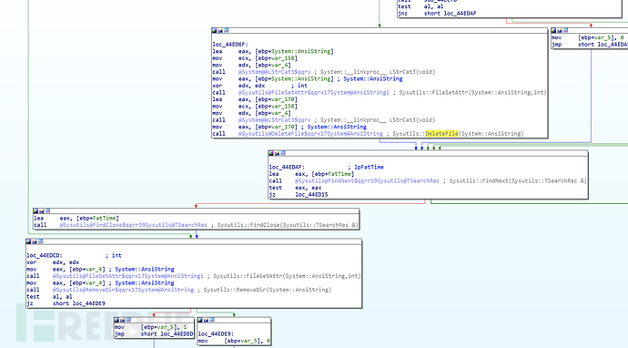Click edit icon of FindClose node
Viewport: 628px width, 348px height.
tap(41, 210)
